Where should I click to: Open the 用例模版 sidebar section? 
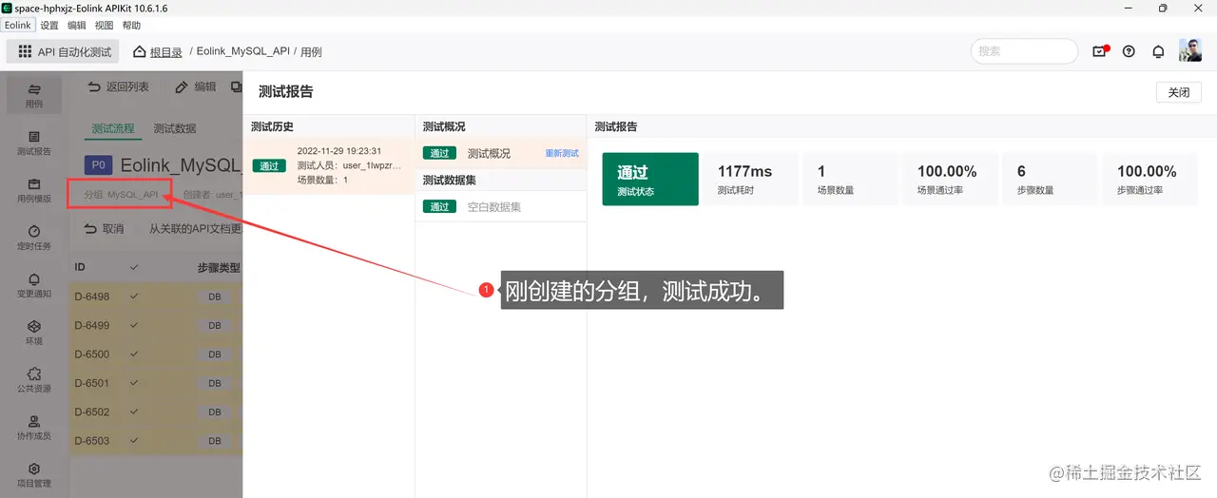tap(34, 190)
